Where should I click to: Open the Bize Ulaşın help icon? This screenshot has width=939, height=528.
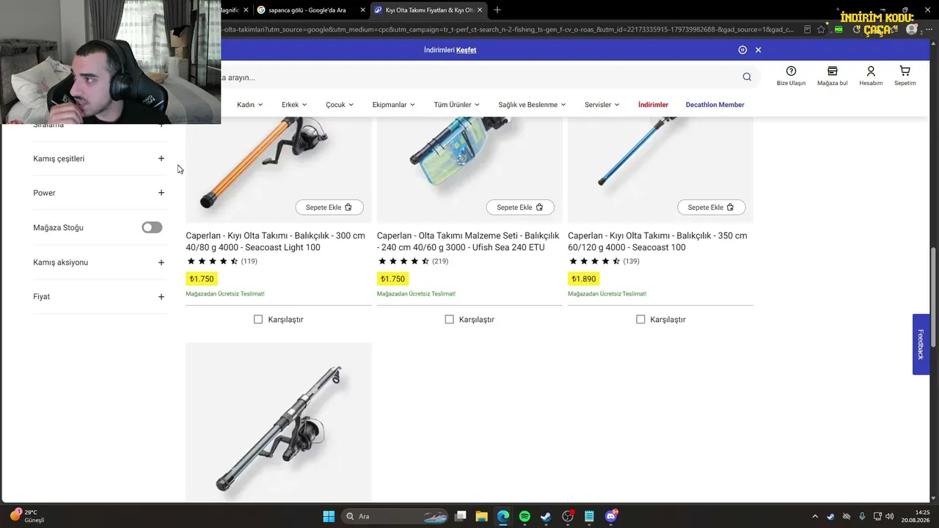791,76
